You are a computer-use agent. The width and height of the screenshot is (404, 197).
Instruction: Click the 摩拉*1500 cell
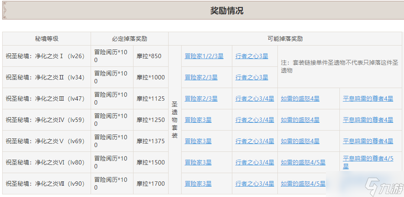(x=151, y=162)
